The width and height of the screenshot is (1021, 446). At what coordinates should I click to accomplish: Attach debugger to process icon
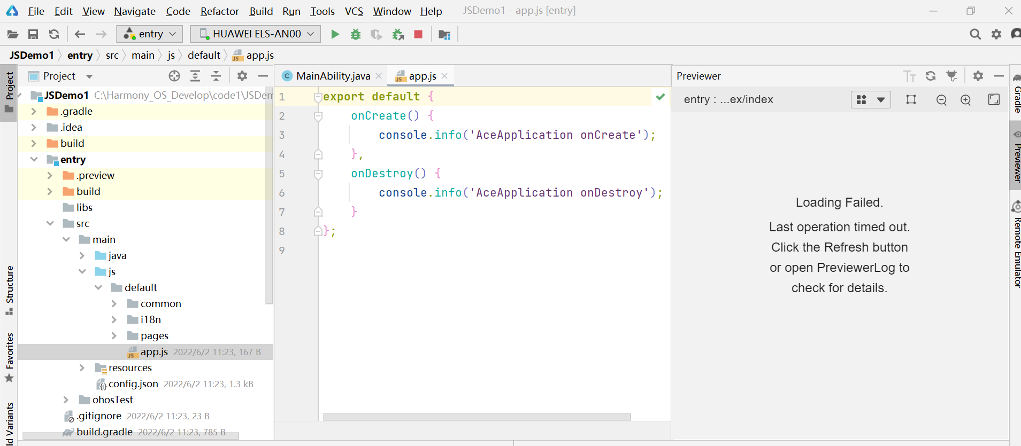tap(398, 34)
